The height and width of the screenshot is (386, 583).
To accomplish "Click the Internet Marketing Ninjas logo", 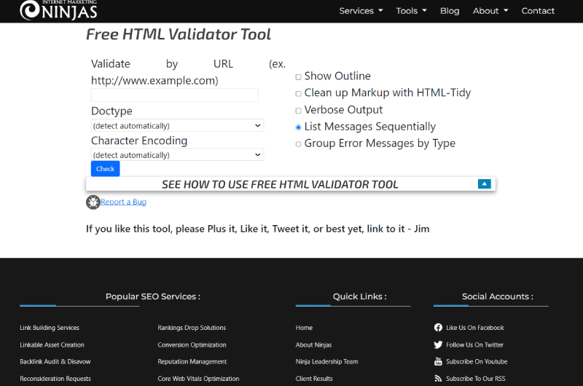I will point(58,9).
